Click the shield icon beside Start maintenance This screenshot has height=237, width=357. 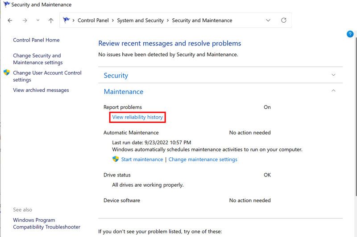pos(116,159)
